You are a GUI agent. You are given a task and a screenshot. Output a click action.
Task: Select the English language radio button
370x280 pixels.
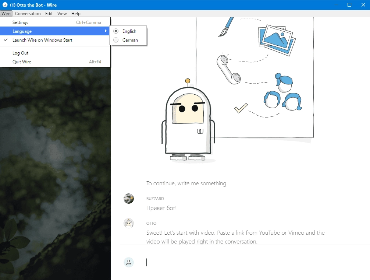116,31
